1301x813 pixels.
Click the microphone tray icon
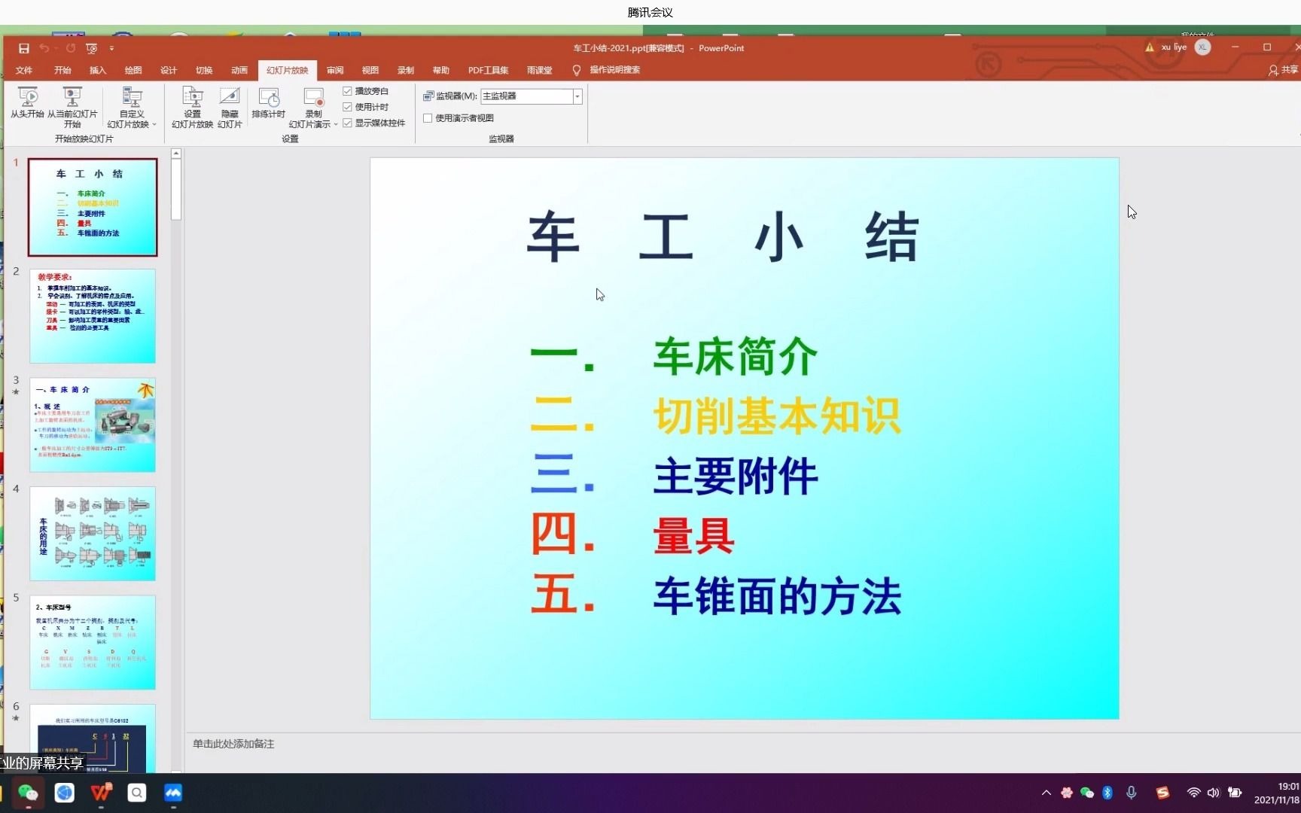point(1131,793)
